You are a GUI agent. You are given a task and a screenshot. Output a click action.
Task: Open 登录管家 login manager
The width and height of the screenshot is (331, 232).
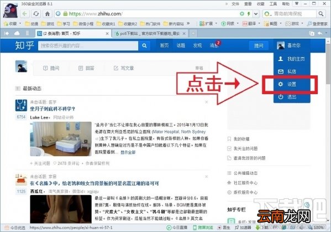point(317,24)
